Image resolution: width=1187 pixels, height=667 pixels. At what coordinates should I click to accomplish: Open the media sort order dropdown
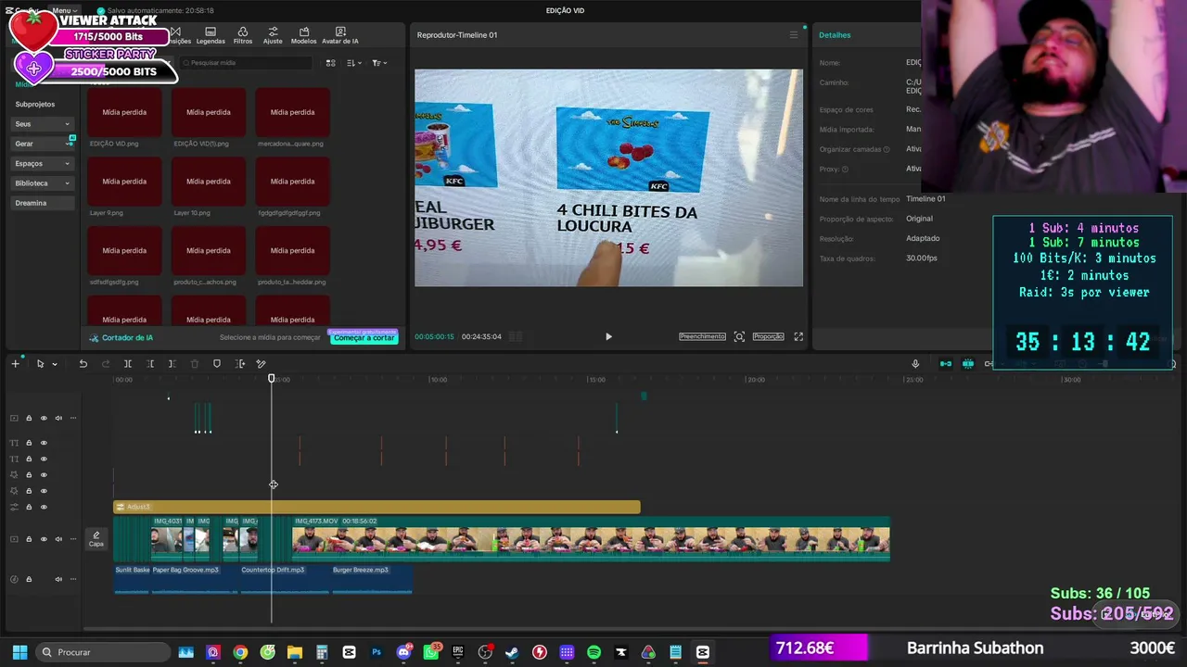pyautogui.click(x=354, y=63)
